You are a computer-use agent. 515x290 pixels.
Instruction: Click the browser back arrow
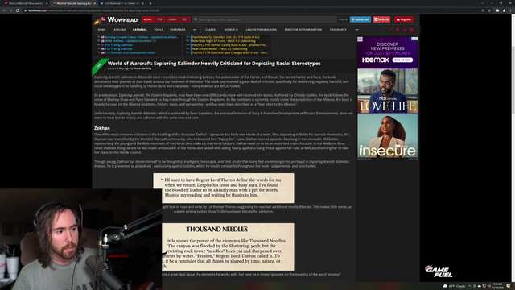point(4,10)
